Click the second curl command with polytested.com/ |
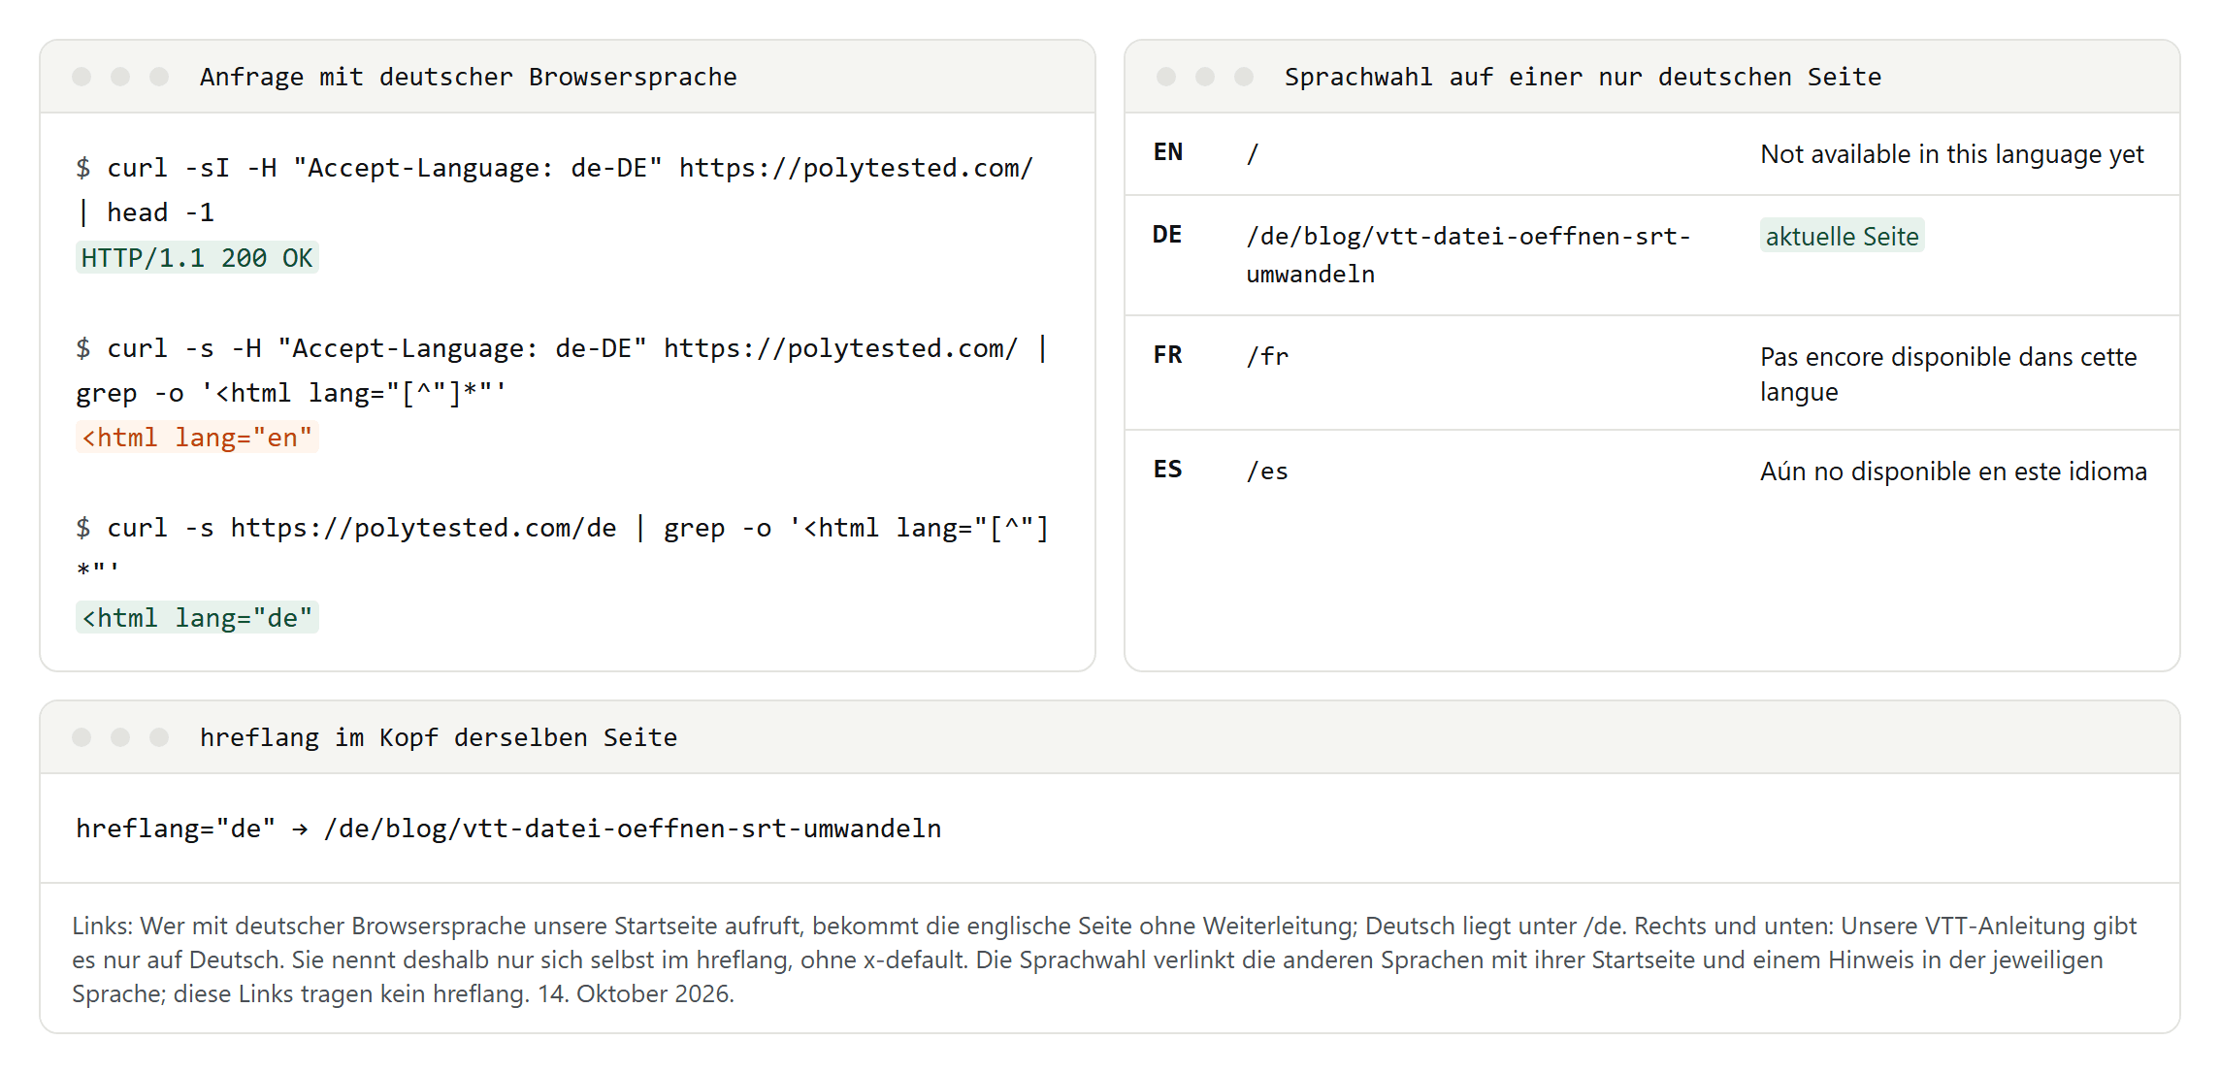The image size is (2220, 1073). point(563,348)
